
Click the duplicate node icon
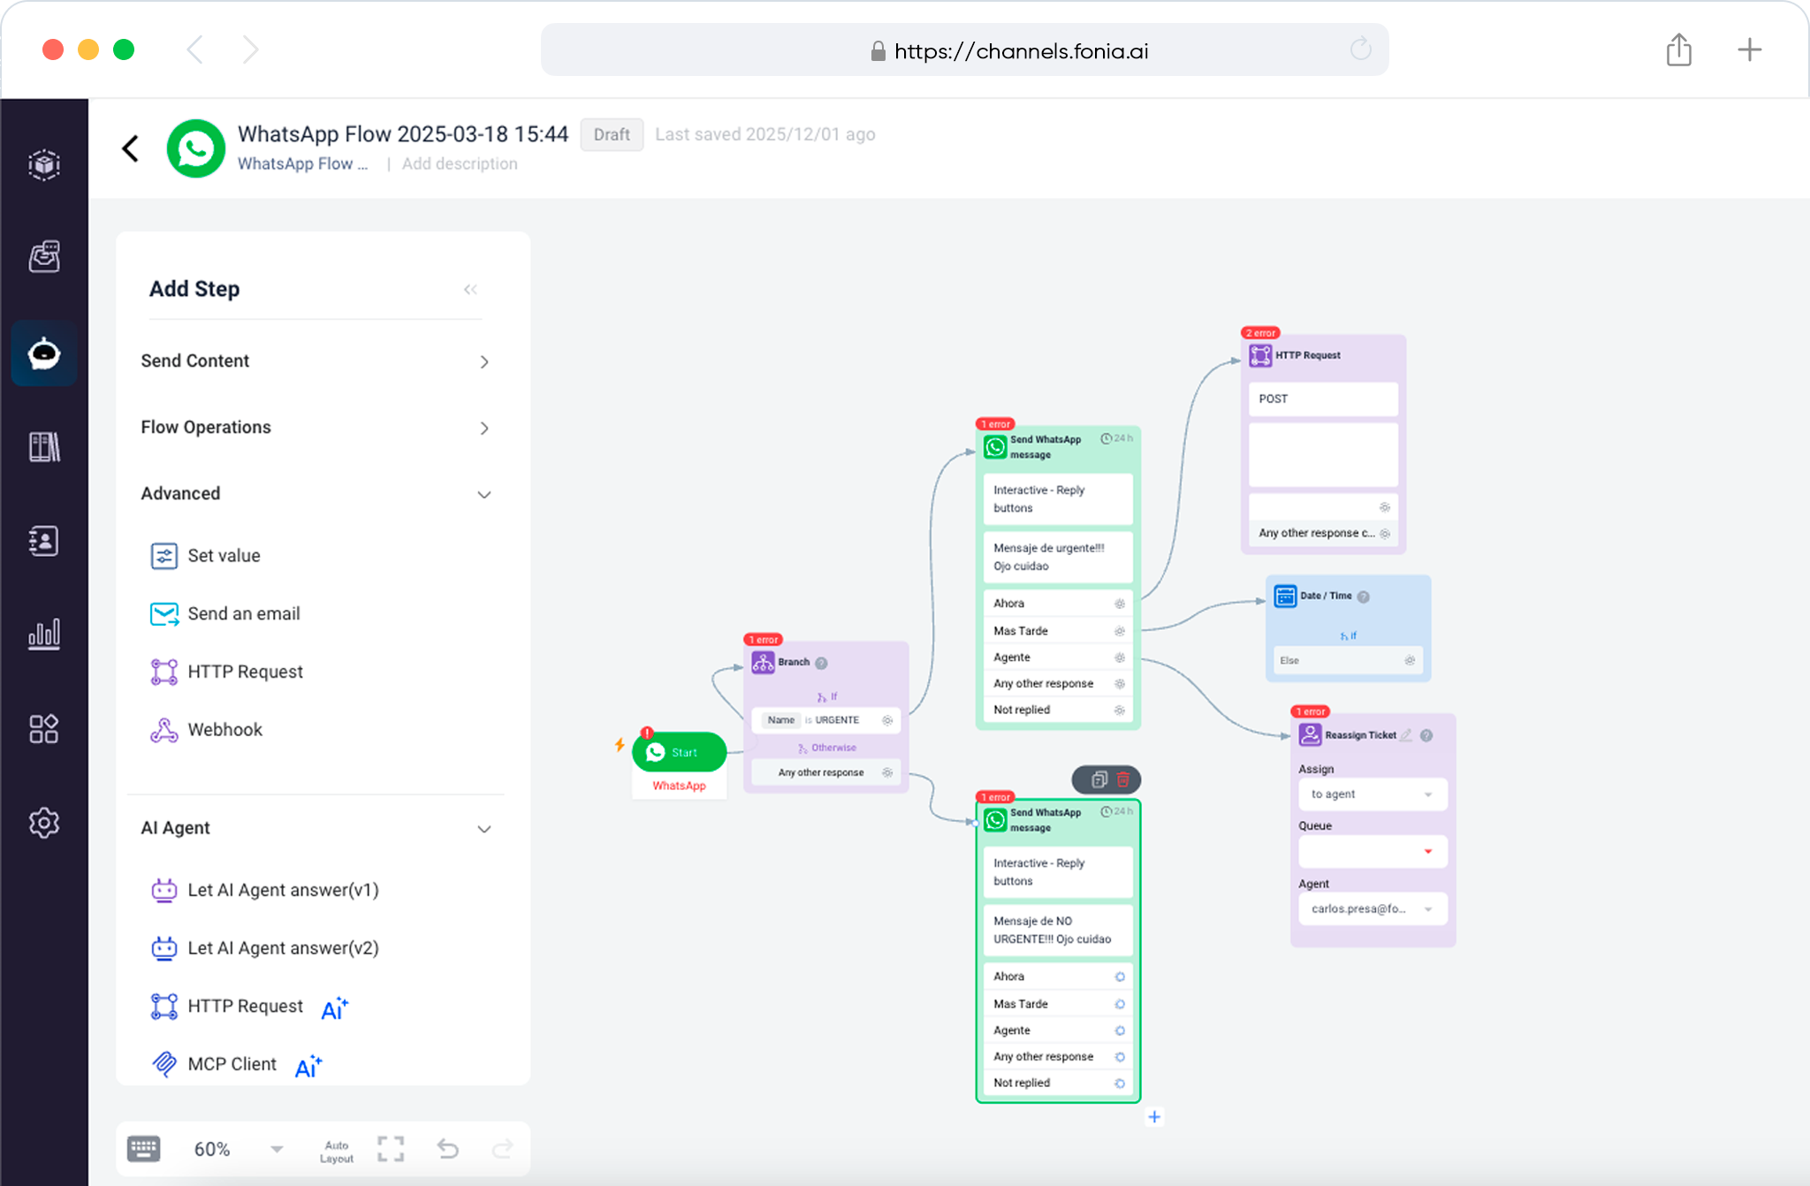(1099, 779)
